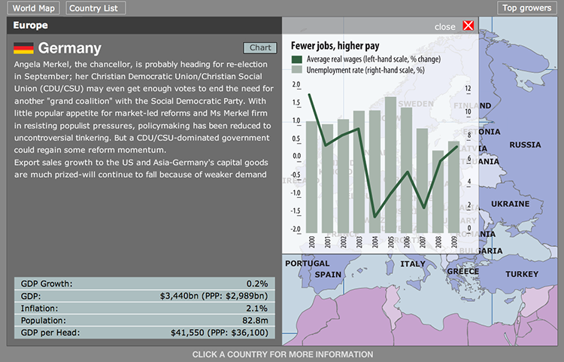Switch to the Country List tab
564x362 pixels.
click(x=96, y=8)
